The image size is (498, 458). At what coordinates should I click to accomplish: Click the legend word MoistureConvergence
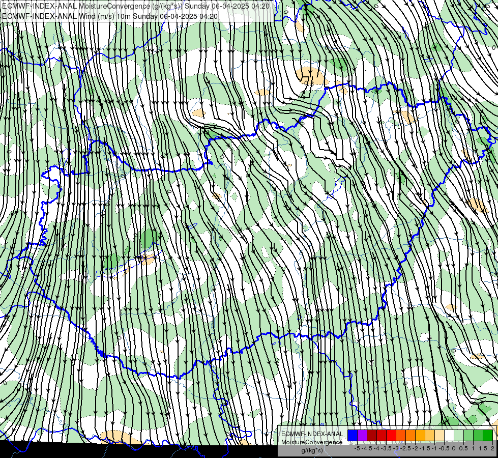pyautogui.click(x=312, y=442)
